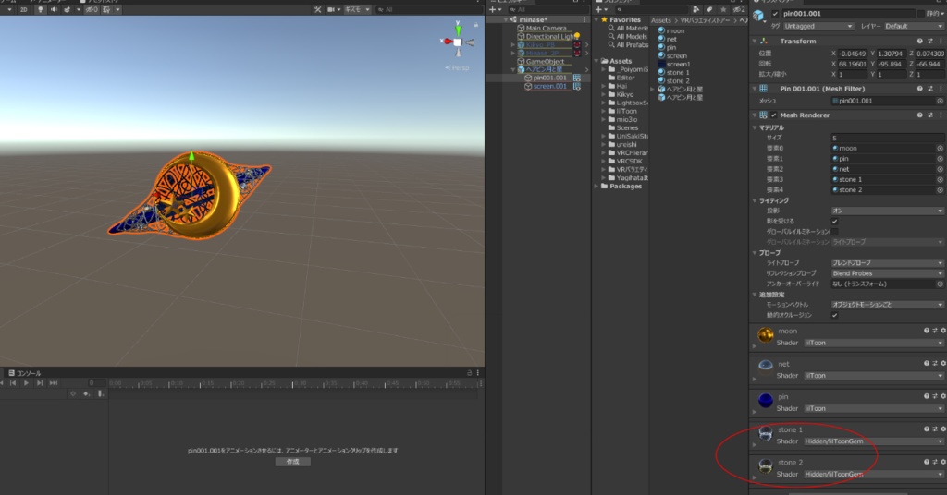
Task: Expand the lilToon folder in Assets
Action: click(x=603, y=112)
